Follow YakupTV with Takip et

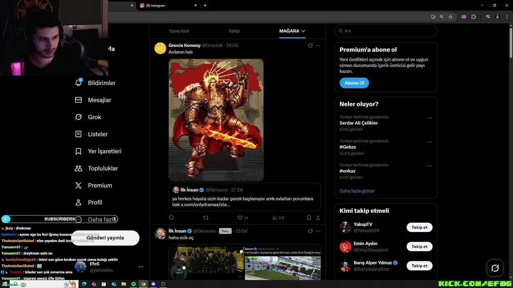(x=420, y=227)
